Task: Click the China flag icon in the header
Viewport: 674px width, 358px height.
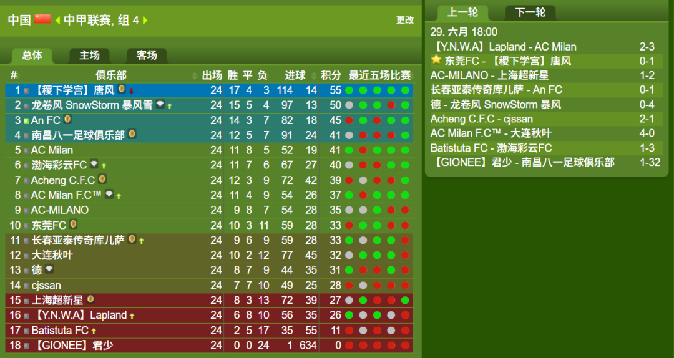Action: click(x=42, y=19)
